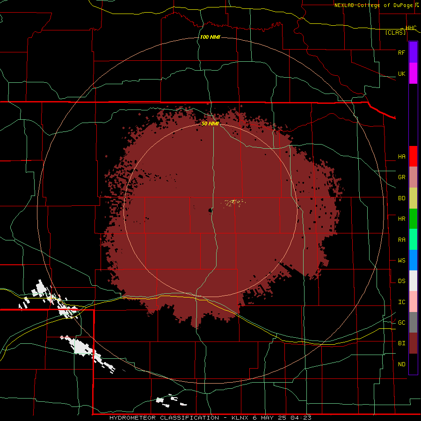
Task: Click the ND legend label
Action: tap(402, 364)
